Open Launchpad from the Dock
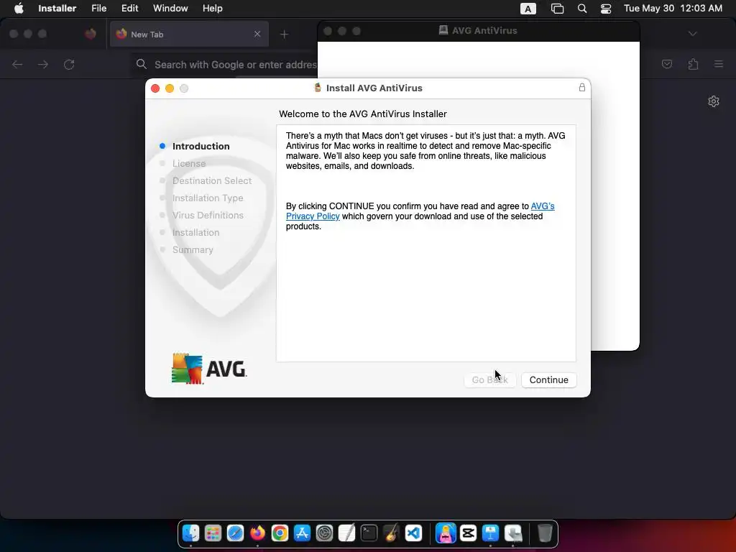 (x=213, y=533)
